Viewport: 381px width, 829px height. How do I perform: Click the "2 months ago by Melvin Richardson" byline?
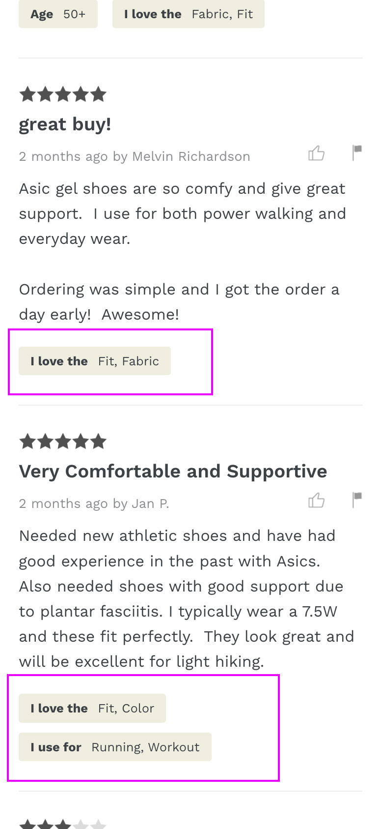point(135,157)
